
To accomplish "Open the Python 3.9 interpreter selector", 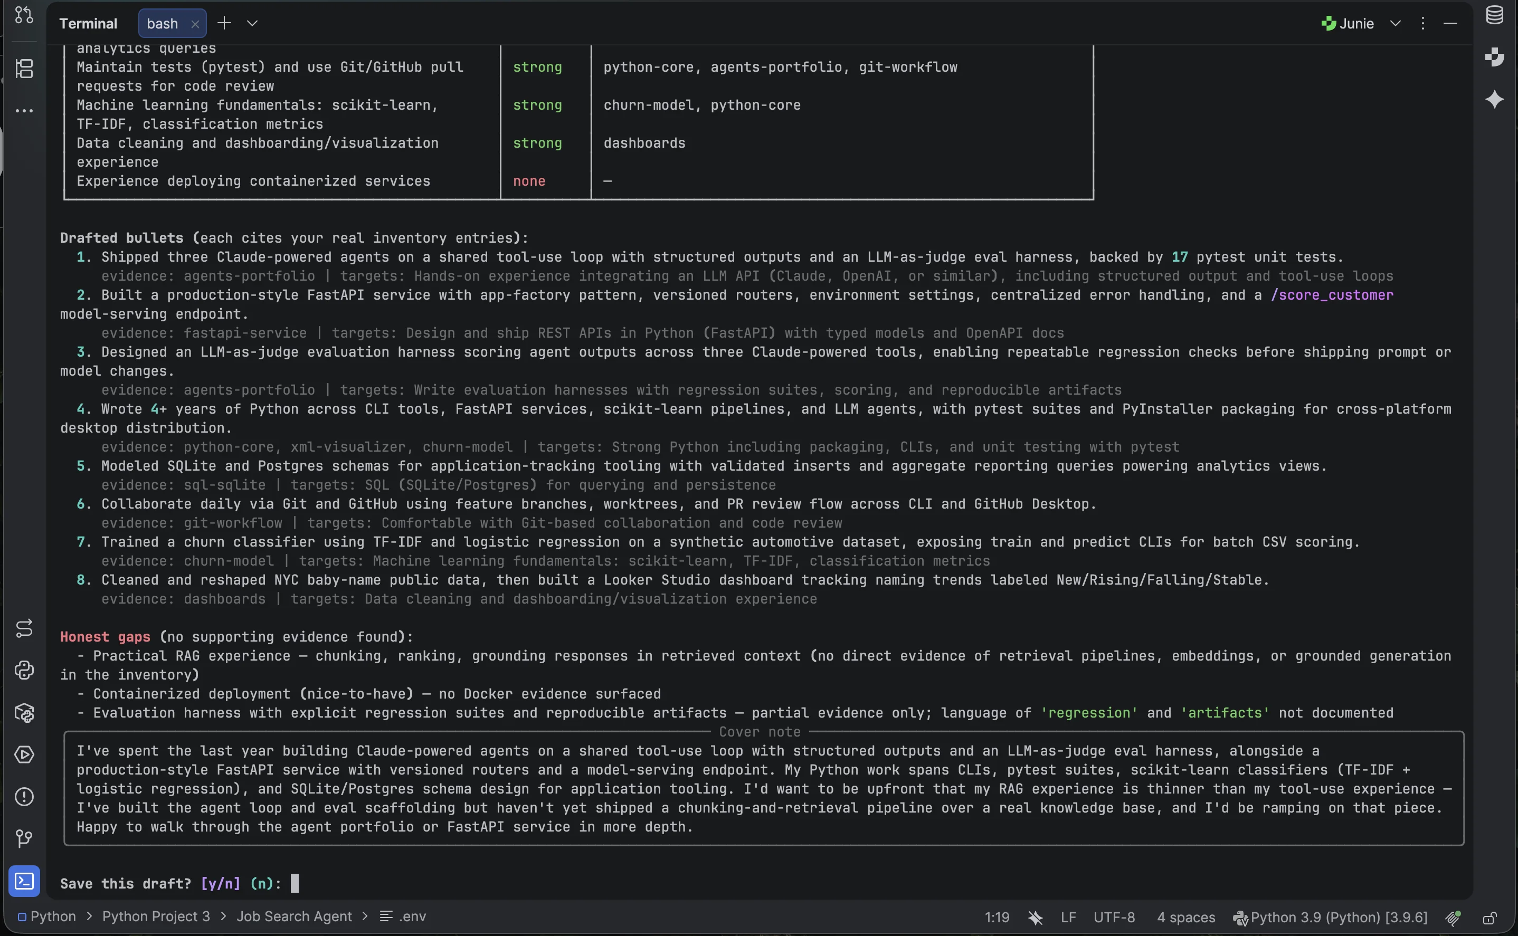I will [x=1330, y=918].
